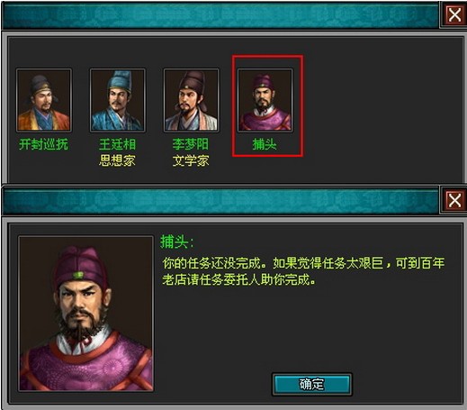Close the 捕头 dialogue window
Screen dimensions: 467x410
pyautogui.click(x=454, y=200)
